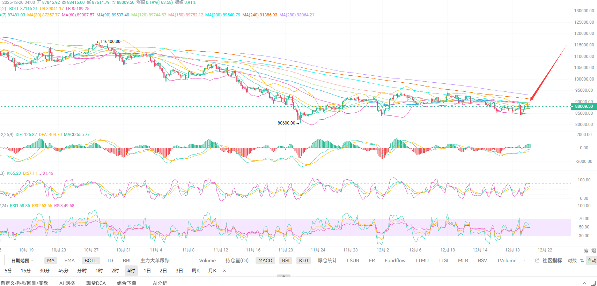Click the 筹 chip distribution icon
The height and width of the screenshot is (286, 597).
[x=586, y=250]
